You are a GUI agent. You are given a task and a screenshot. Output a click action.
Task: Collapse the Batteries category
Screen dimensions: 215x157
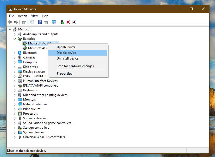(x=15, y=38)
